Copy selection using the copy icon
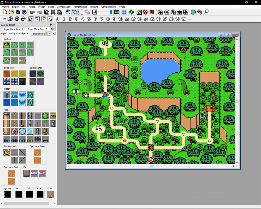Image resolution: width=261 pixels, height=209 pixels. (47, 12)
